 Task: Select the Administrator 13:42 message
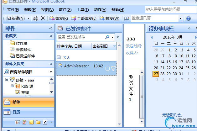(x=86, y=69)
